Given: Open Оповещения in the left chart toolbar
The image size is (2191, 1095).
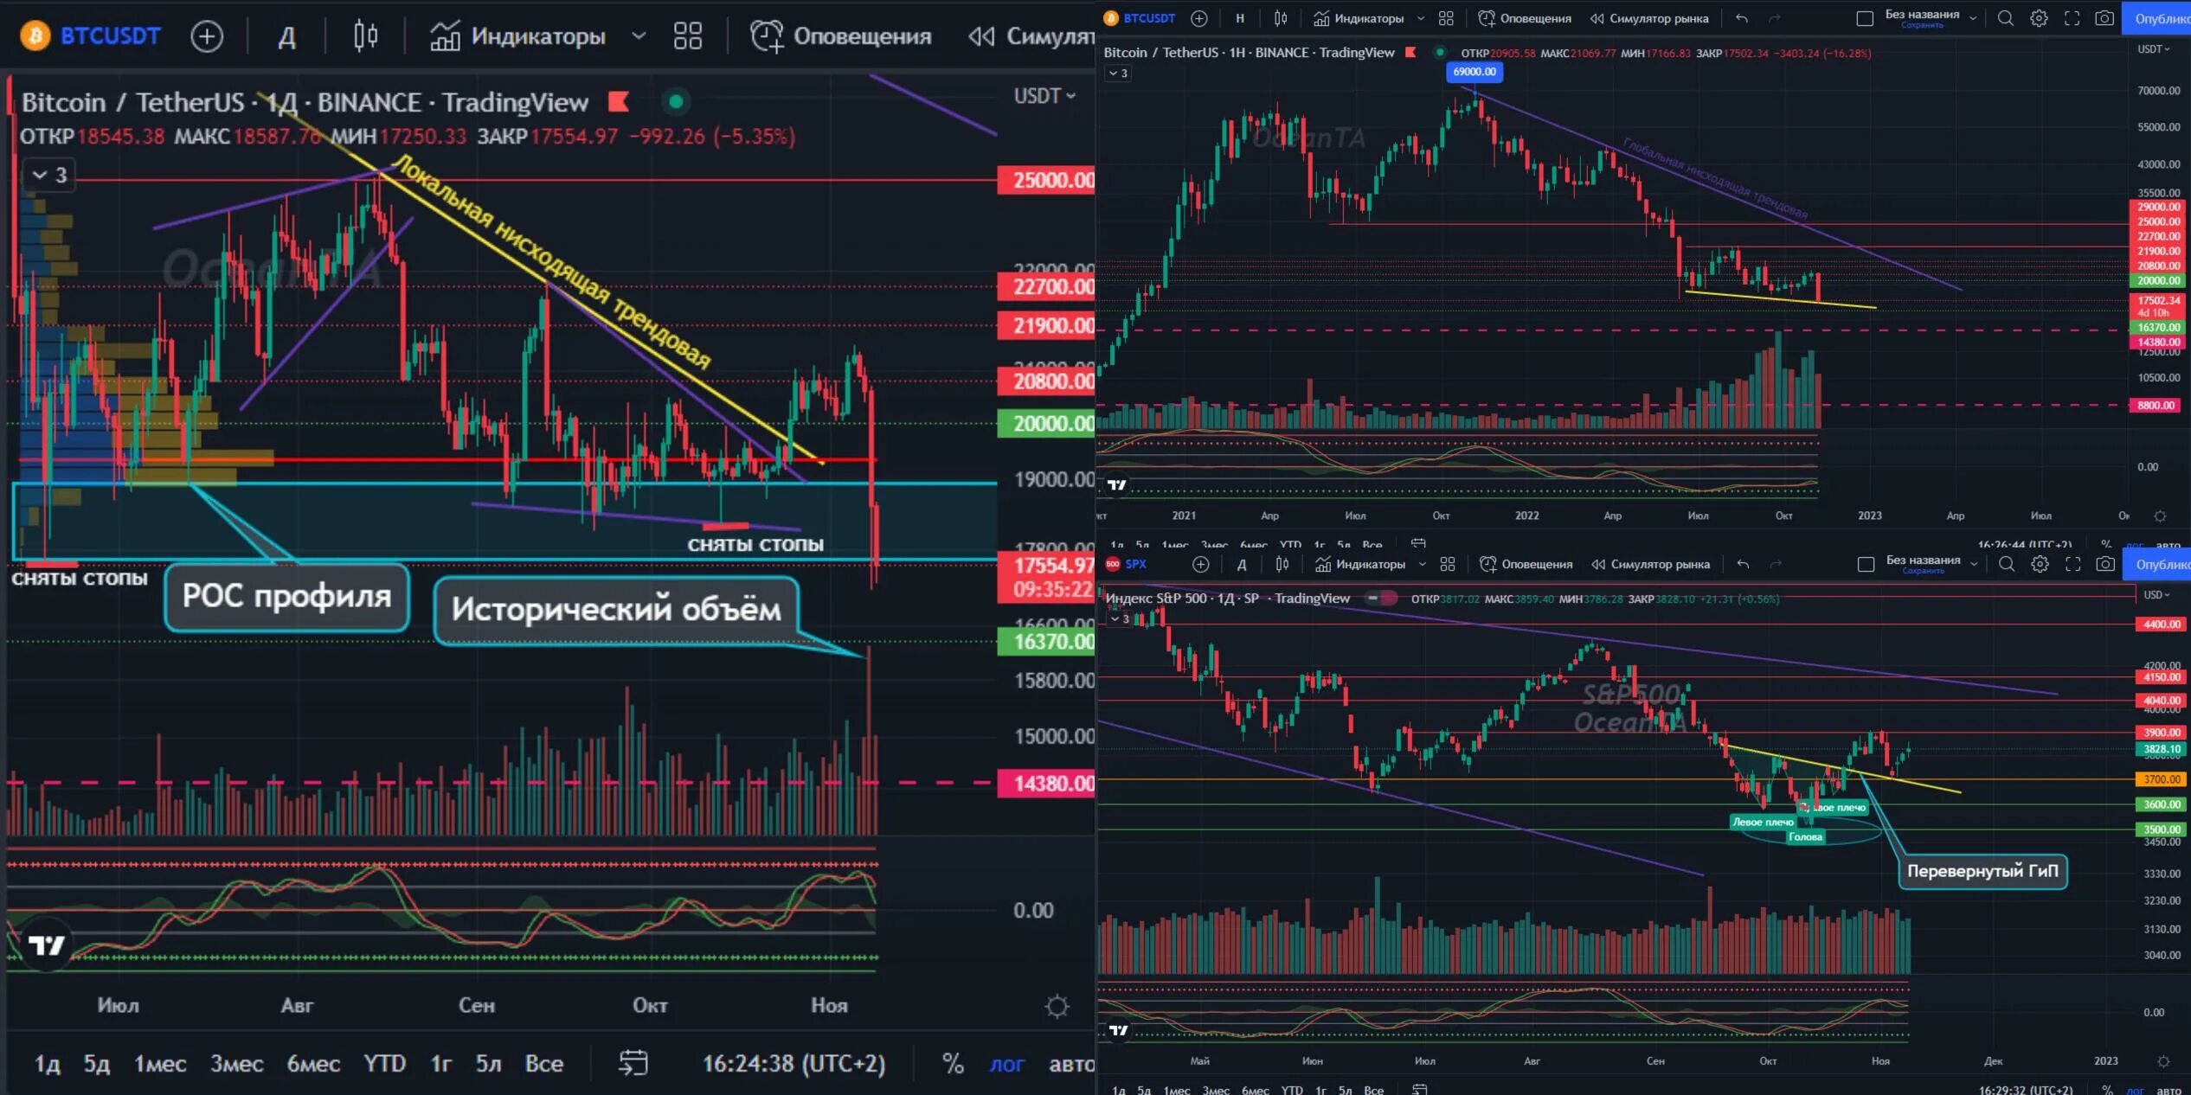Looking at the screenshot, I should [841, 36].
